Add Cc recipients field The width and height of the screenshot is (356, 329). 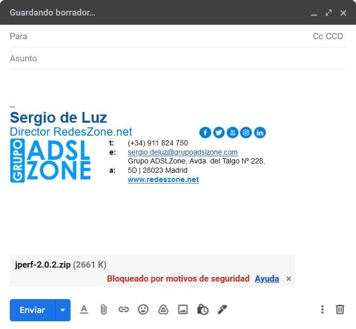coord(318,36)
